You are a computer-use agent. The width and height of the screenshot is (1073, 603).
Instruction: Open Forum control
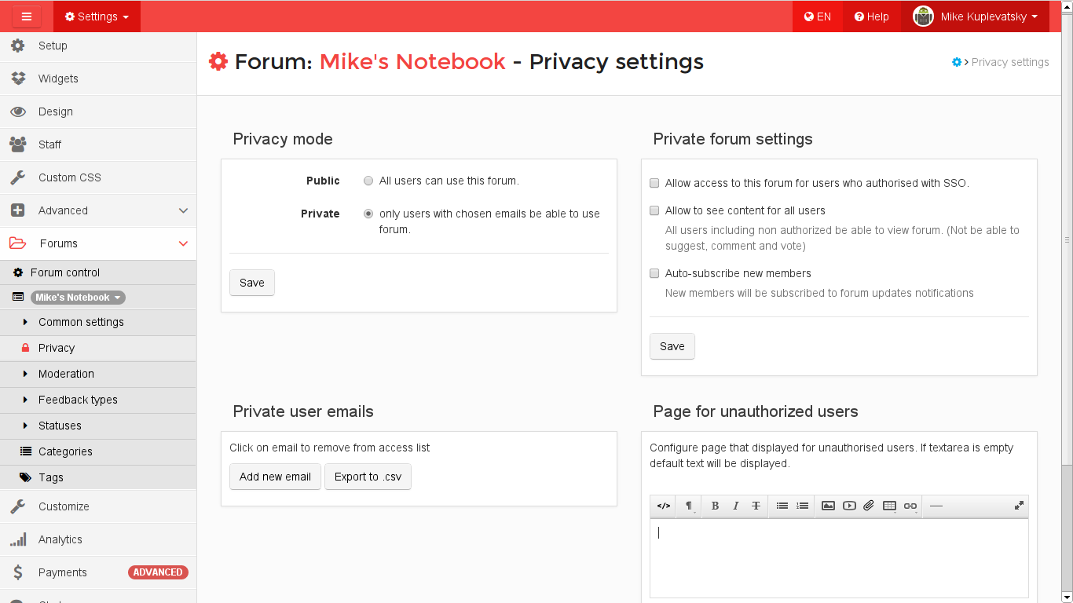point(98,272)
